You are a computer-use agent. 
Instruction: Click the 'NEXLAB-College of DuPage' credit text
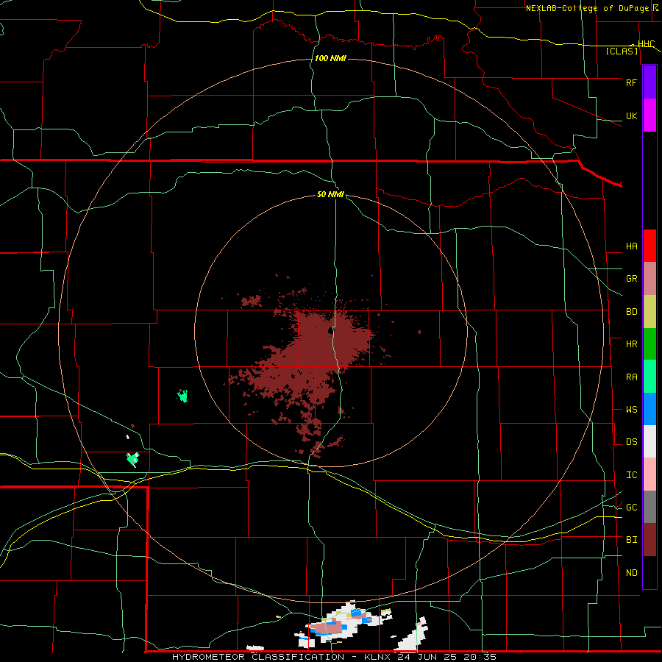[588, 8]
